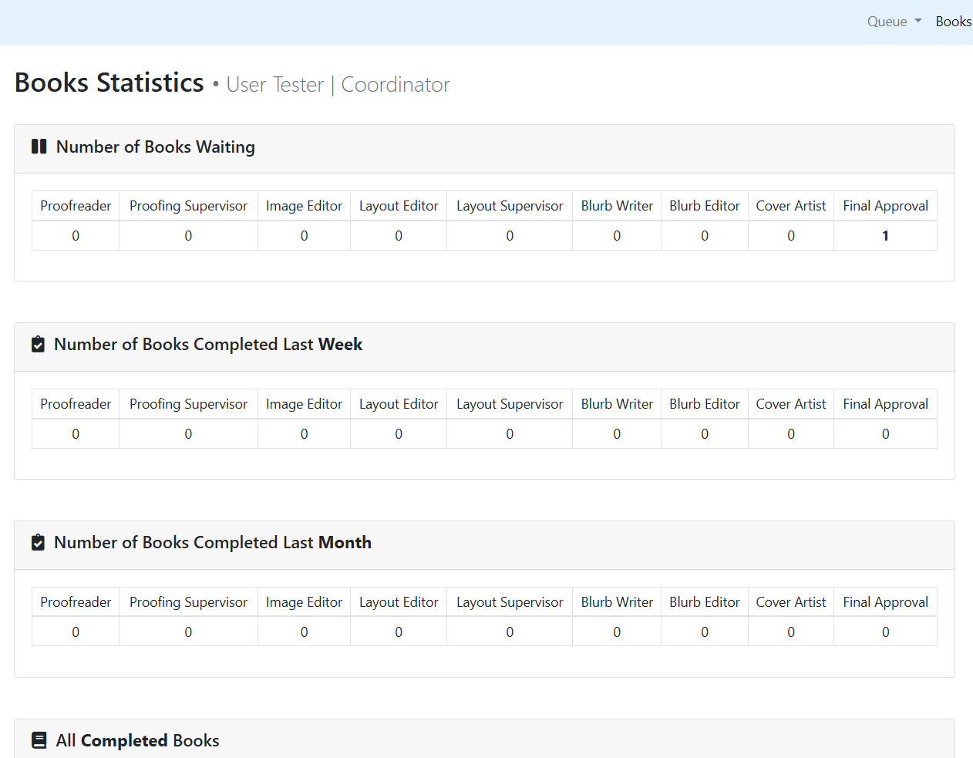The image size is (973, 758).
Task: Click Final Approval count in Last Week table
Action: 885,434
